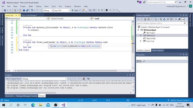Click the View Code icon in Solution Explorer
193x108 pixels.
click(176, 19)
